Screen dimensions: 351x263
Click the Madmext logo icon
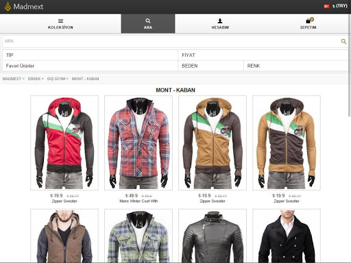[x=8, y=6]
